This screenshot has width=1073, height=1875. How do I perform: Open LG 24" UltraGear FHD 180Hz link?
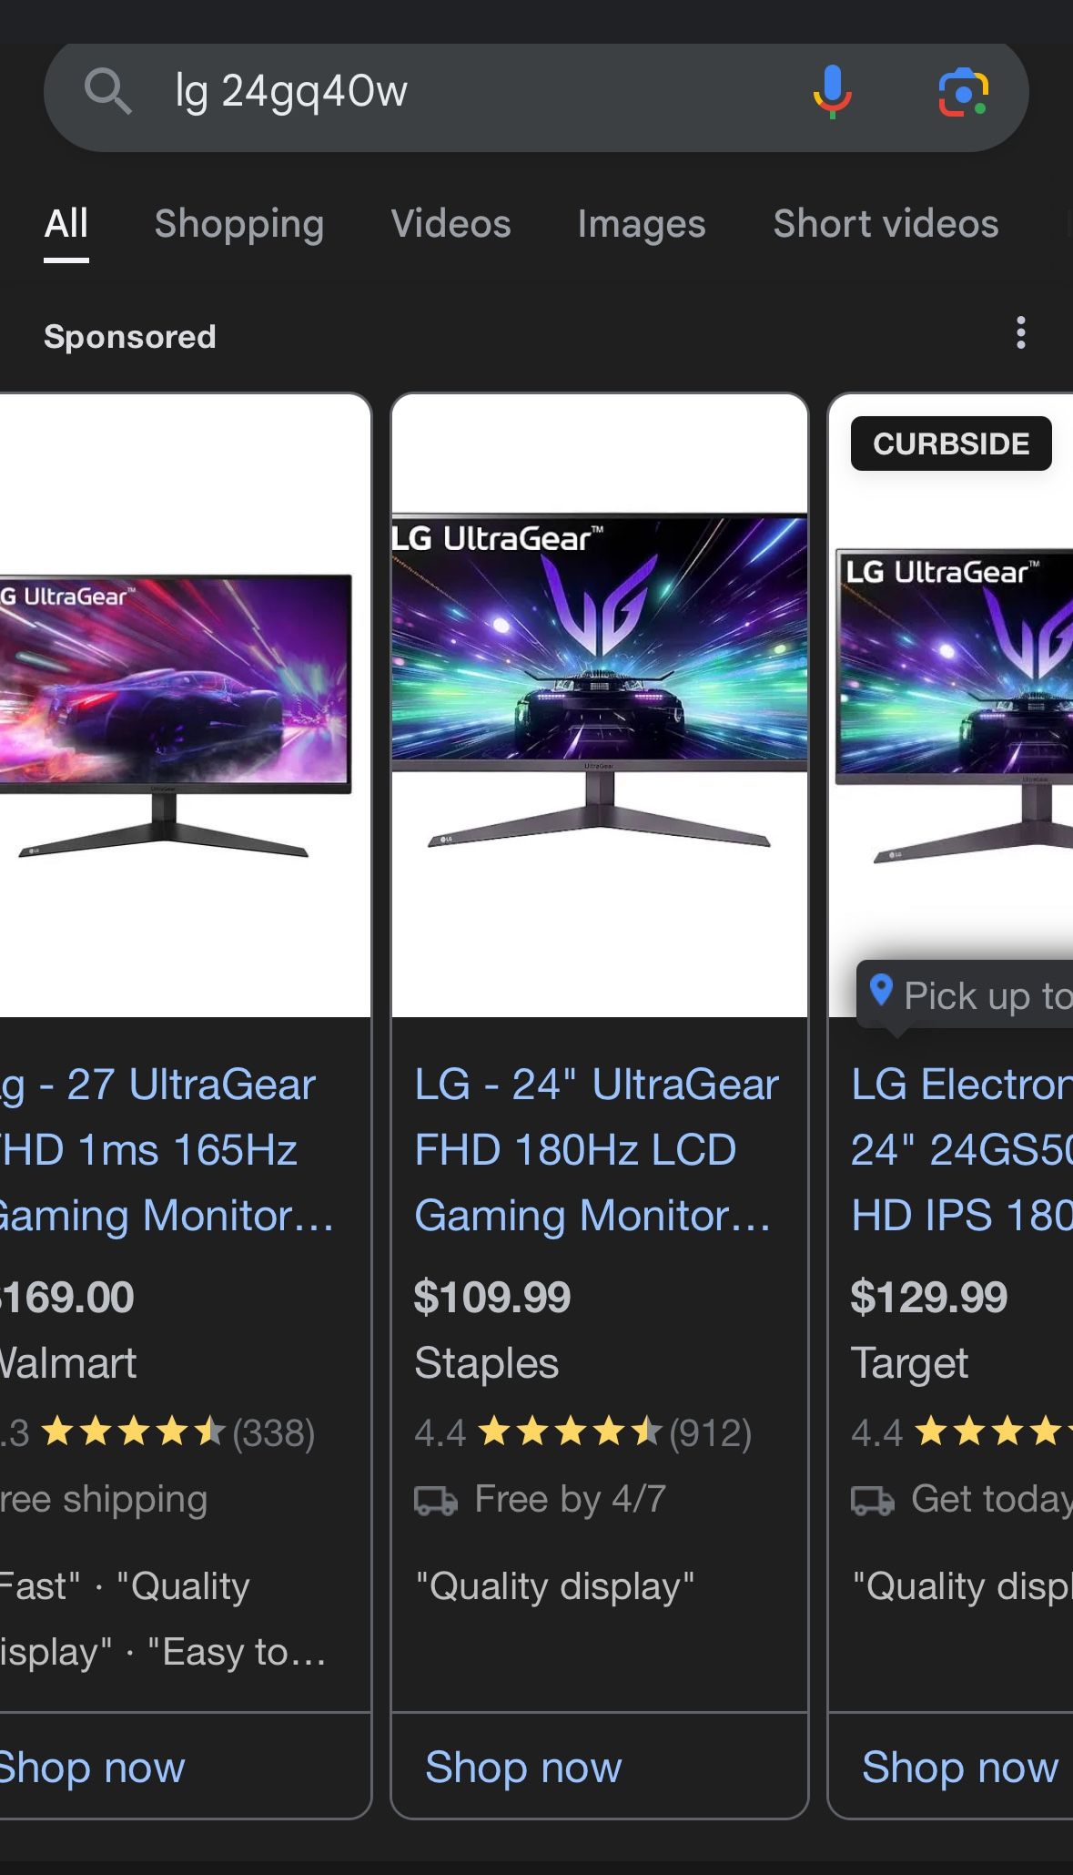pyautogui.click(x=596, y=1150)
